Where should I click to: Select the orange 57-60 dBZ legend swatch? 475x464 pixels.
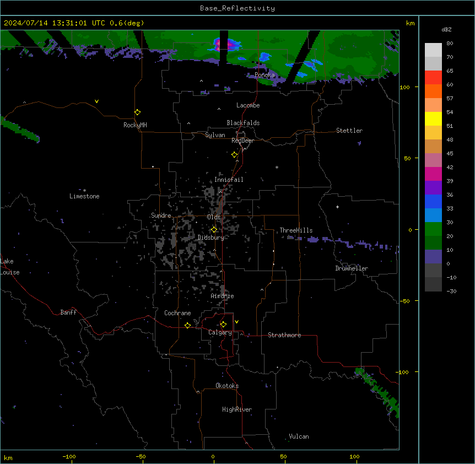tap(433, 91)
